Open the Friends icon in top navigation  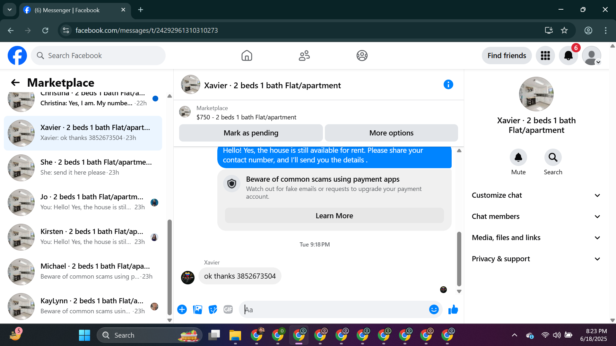[304, 56]
